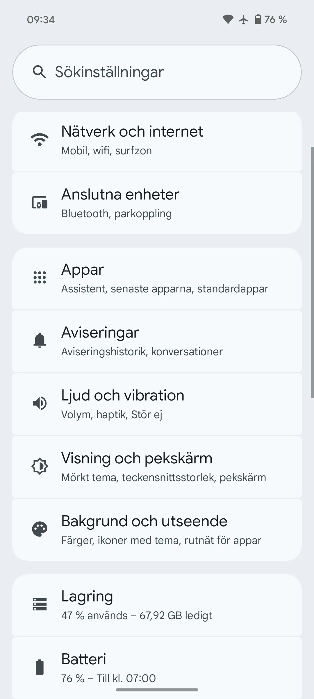The image size is (314, 699).
Task: Choose Bakgrund och utseende
Action: (x=157, y=530)
